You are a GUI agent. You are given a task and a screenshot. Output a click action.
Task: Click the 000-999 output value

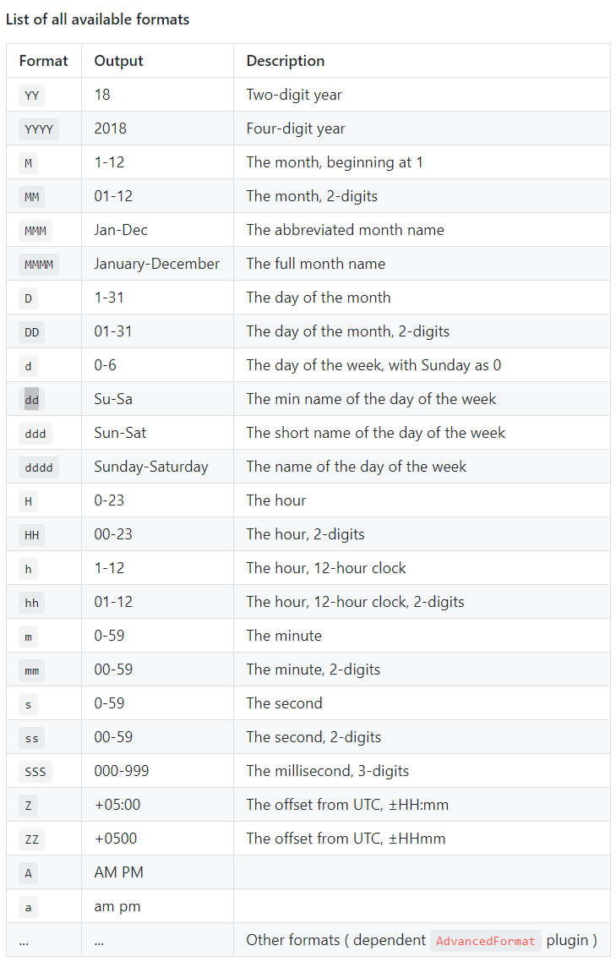pos(119,771)
